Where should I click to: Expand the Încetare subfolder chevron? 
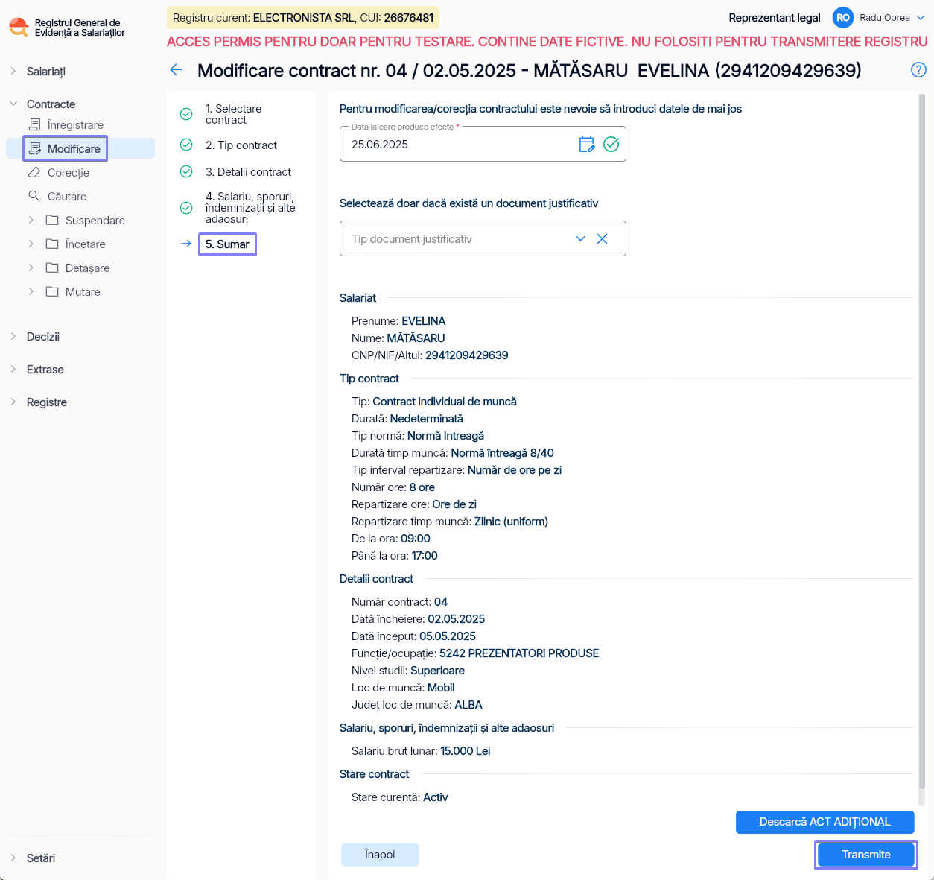point(31,244)
